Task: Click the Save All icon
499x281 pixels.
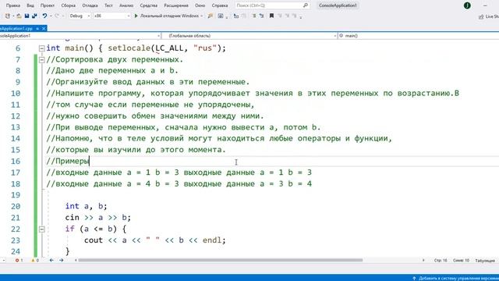Action: pyautogui.click(x=34, y=16)
